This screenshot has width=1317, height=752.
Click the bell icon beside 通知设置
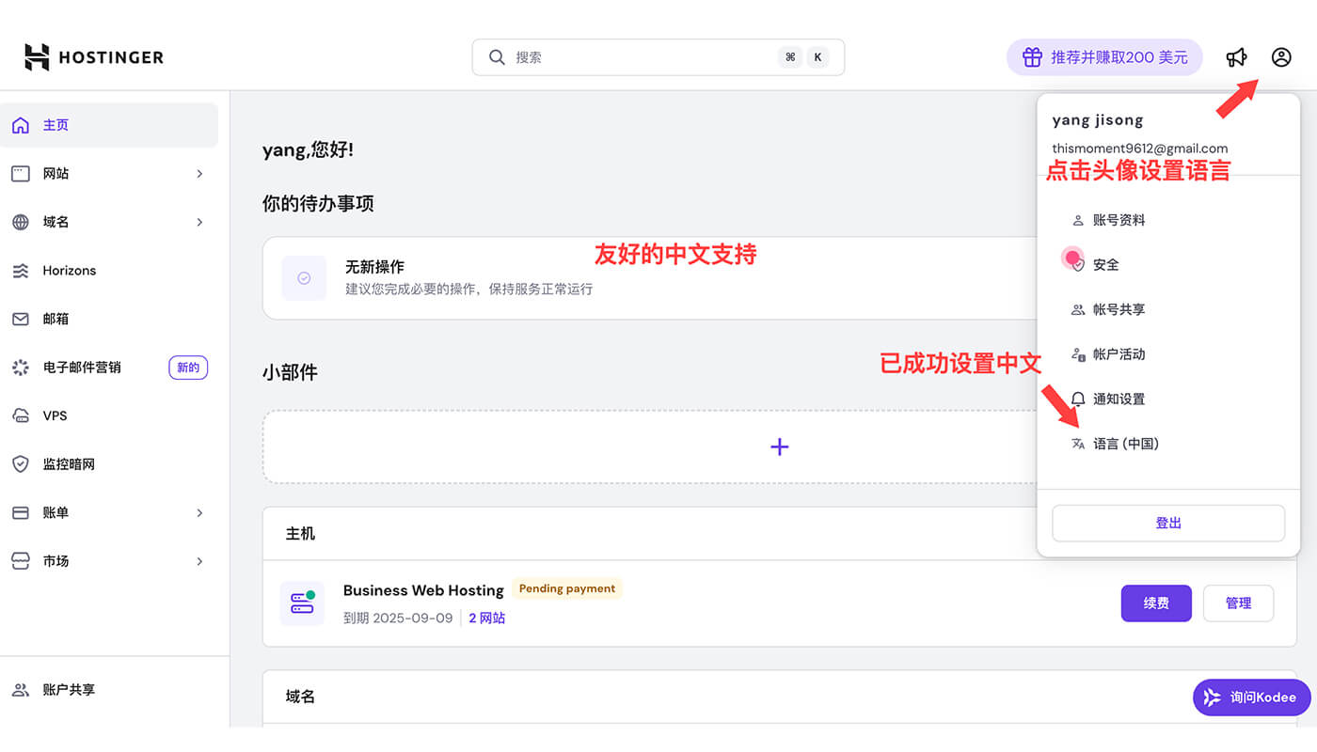point(1078,399)
